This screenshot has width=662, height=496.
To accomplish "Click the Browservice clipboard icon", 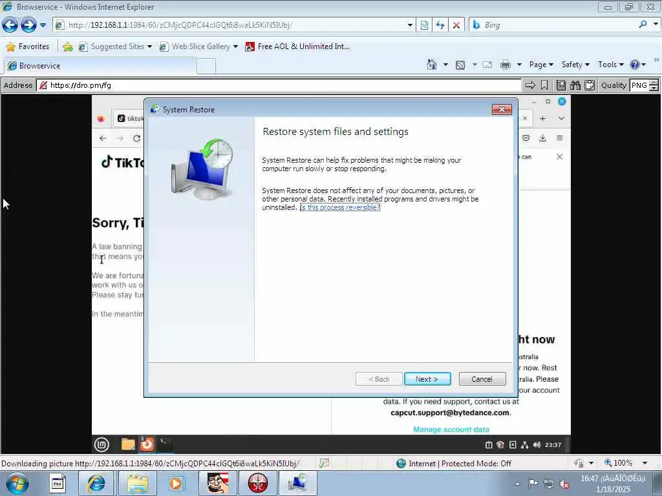I will 590,85.
